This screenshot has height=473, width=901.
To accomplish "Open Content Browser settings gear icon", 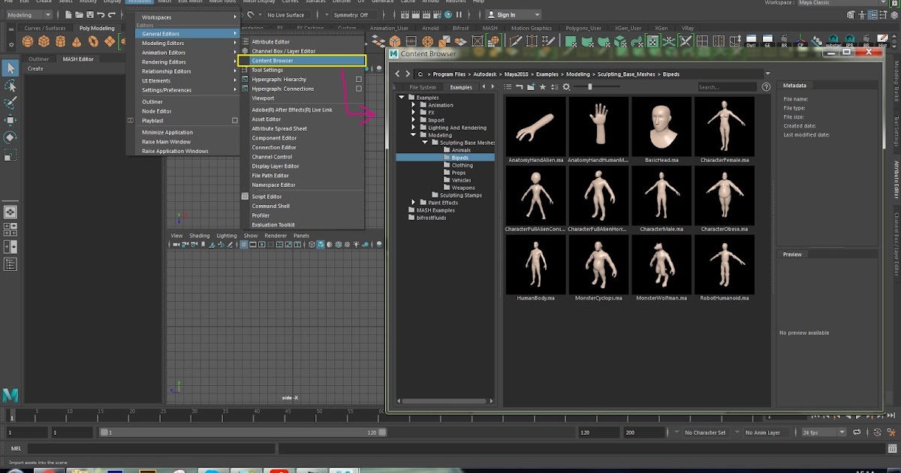I will [x=566, y=87].
